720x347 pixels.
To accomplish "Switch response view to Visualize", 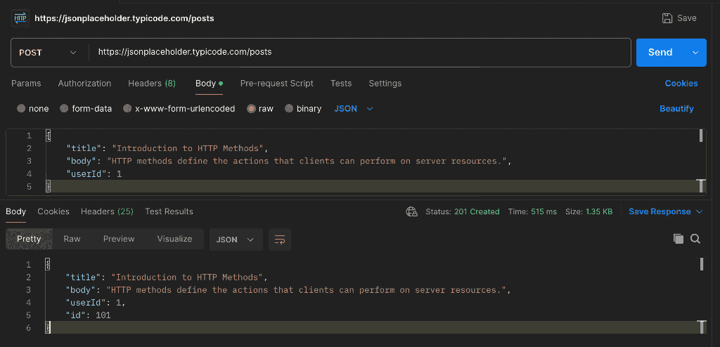I will tap(174, 239).
